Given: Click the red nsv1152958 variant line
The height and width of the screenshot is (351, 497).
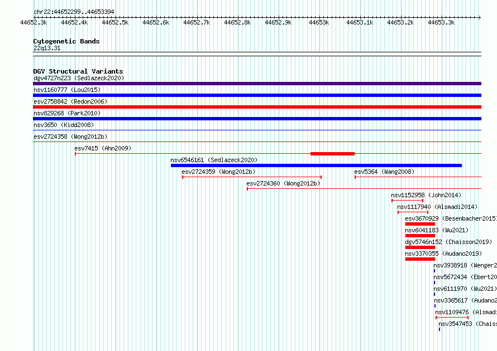Looking at the screenshot, I should (407, 201).
